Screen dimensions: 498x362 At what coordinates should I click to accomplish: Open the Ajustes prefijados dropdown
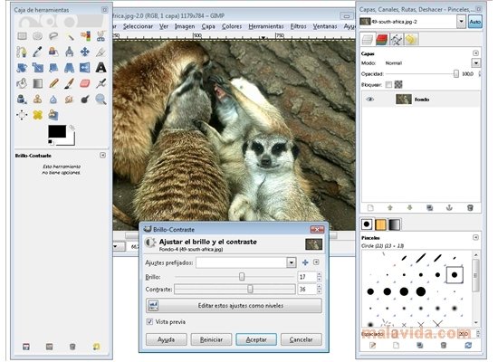[x=292, y=262]
